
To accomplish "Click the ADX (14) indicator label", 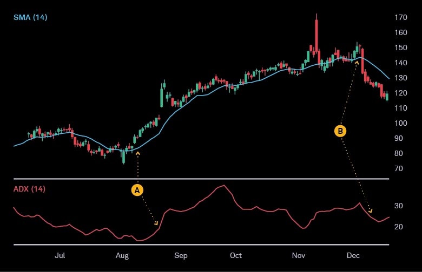I will click(x=29, y=189).
